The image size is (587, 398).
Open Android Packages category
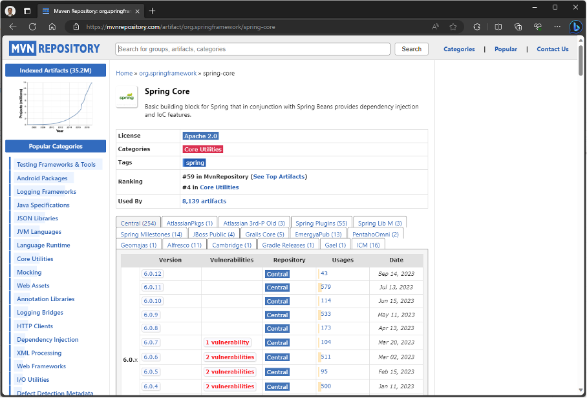42,178
